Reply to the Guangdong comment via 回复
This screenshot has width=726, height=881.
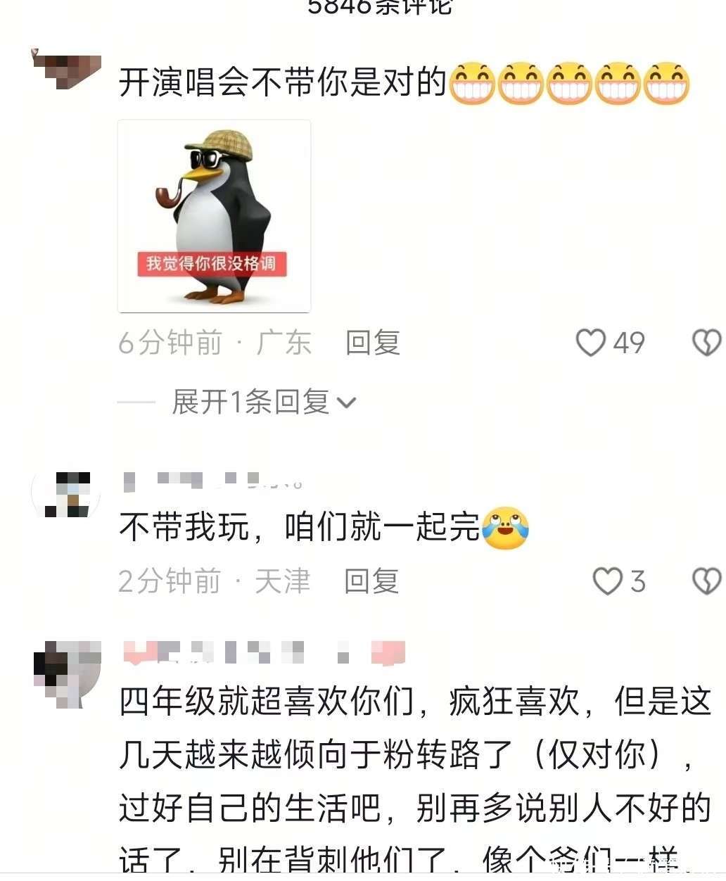(x=373, y=343)
